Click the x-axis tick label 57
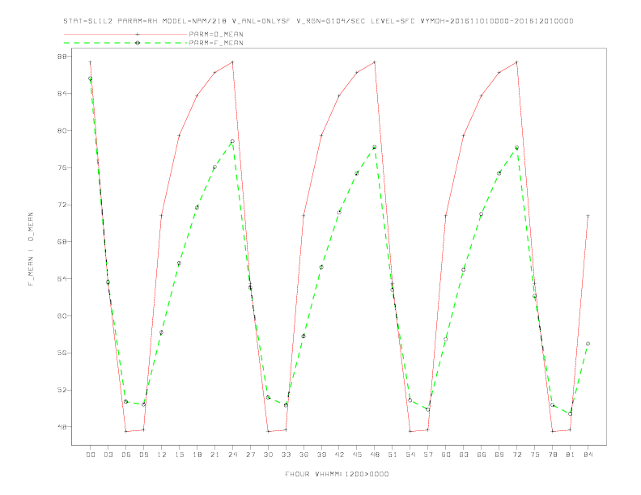Screen dimensions: 641x495 428,455
